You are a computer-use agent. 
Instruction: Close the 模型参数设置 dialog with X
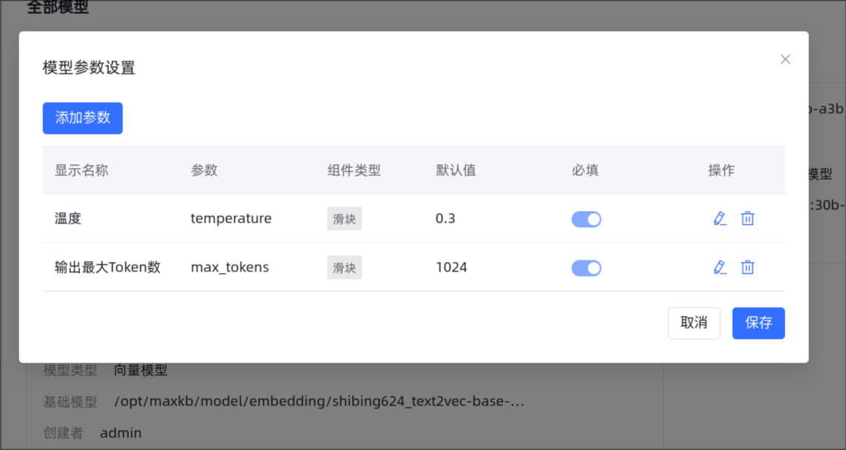785,59
